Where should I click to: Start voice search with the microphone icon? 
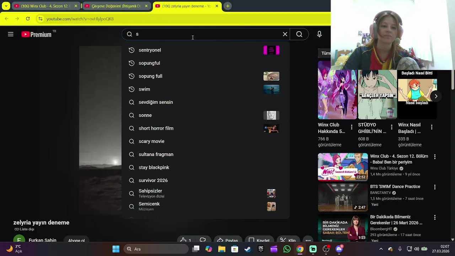coord(319,34)
